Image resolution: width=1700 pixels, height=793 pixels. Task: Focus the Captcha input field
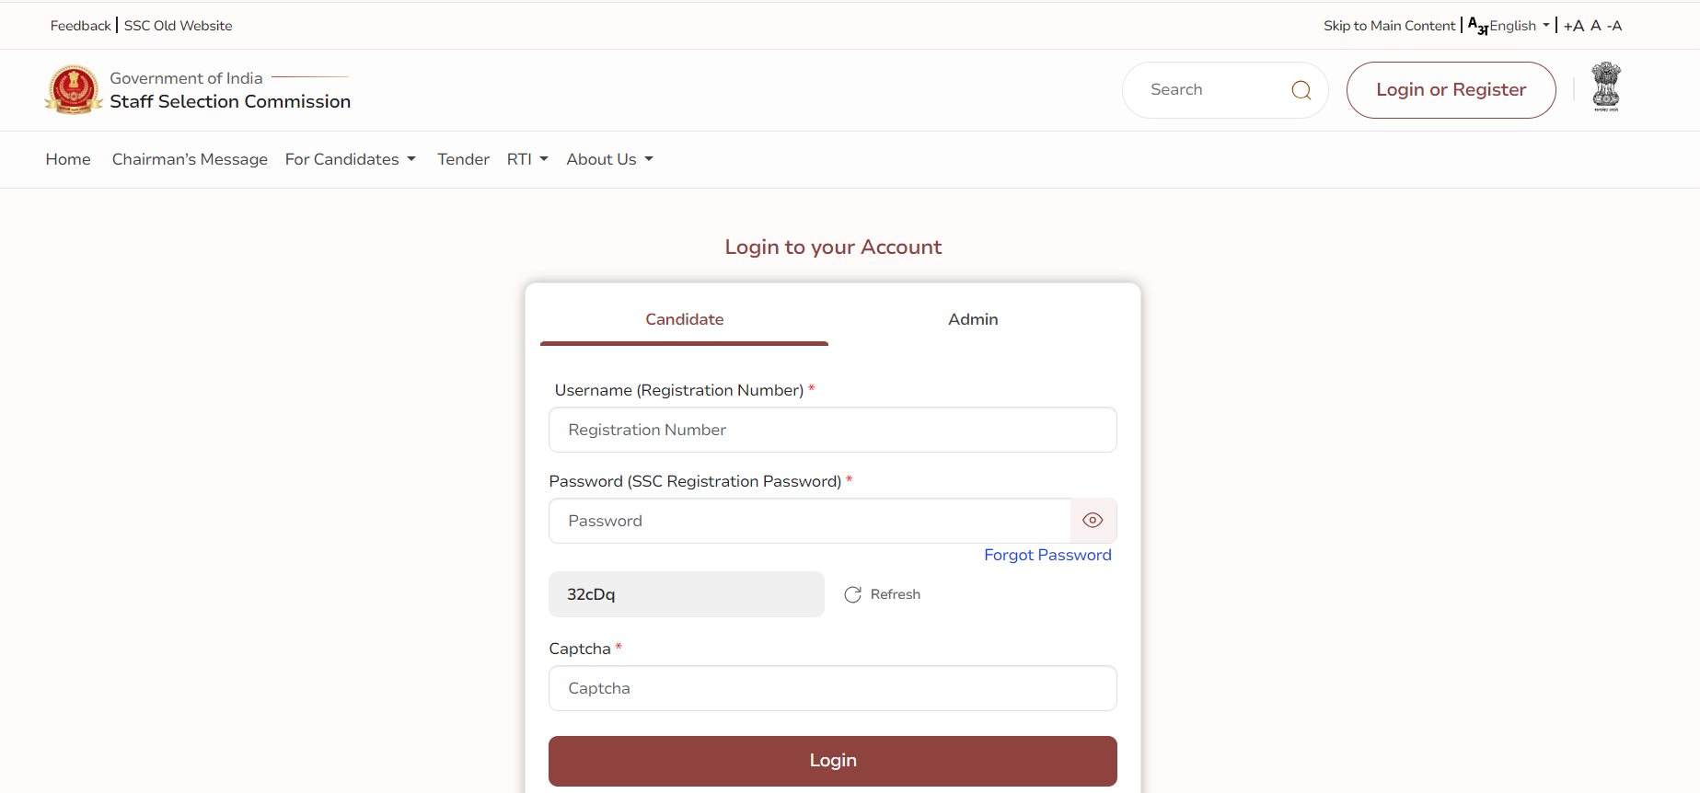833,688
